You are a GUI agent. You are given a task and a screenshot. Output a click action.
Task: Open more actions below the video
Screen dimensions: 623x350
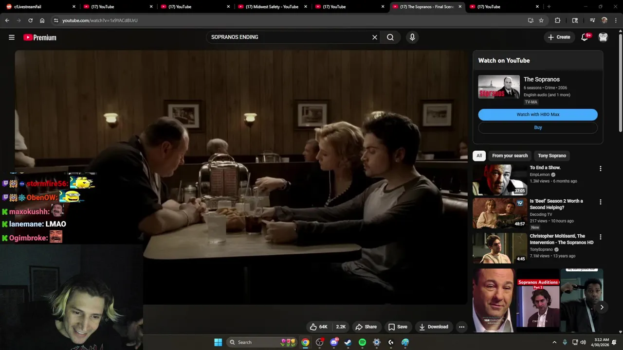pos(461,327)
